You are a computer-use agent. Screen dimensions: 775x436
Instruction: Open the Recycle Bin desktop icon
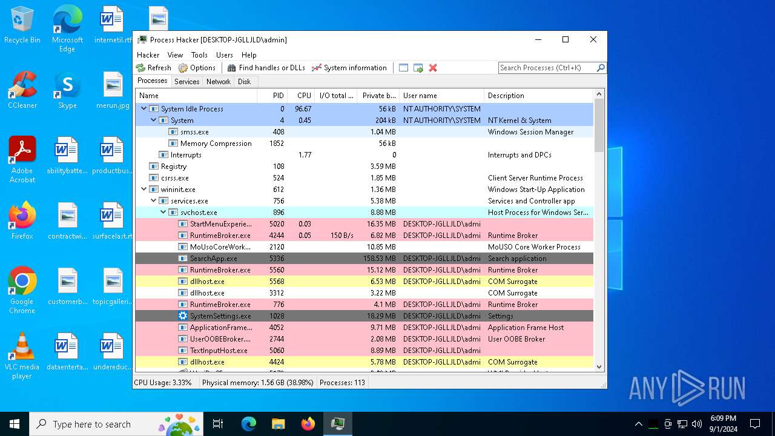(x=22, y=25)
